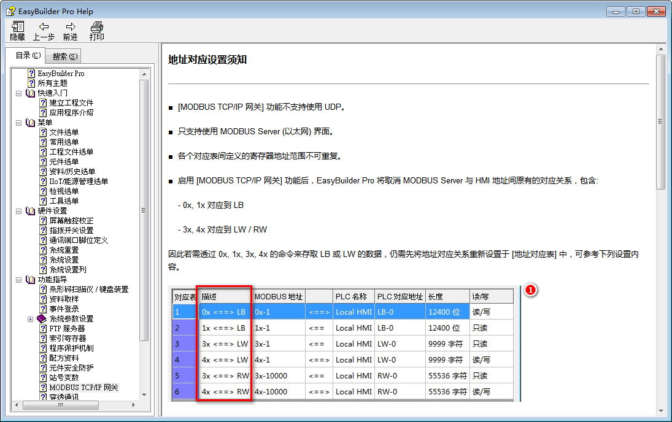The image size is (672, 422).
Task: Click the page icon beside MODBUS TCP/IP 网关
Action: click(43, 388)
